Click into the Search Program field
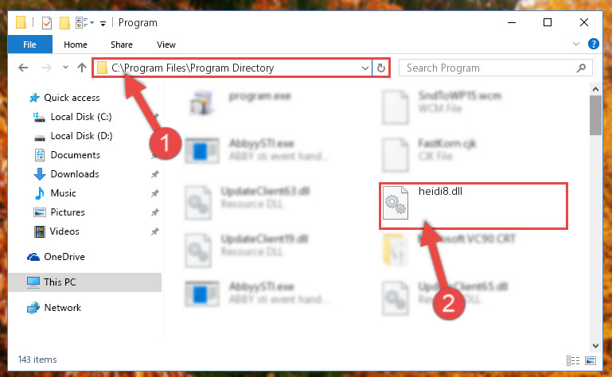The width and height of the screenshot is (612, 377). 489,68
